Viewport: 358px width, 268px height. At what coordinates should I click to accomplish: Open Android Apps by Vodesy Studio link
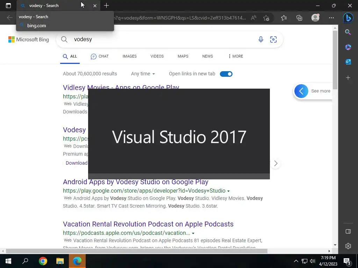point(136,182)
